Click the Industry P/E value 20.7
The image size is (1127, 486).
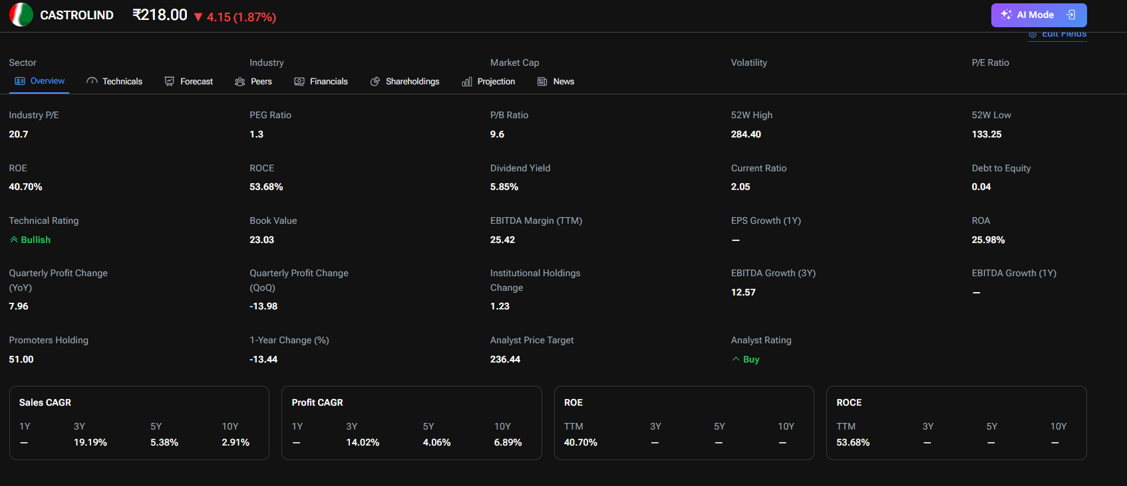[19, 134]
